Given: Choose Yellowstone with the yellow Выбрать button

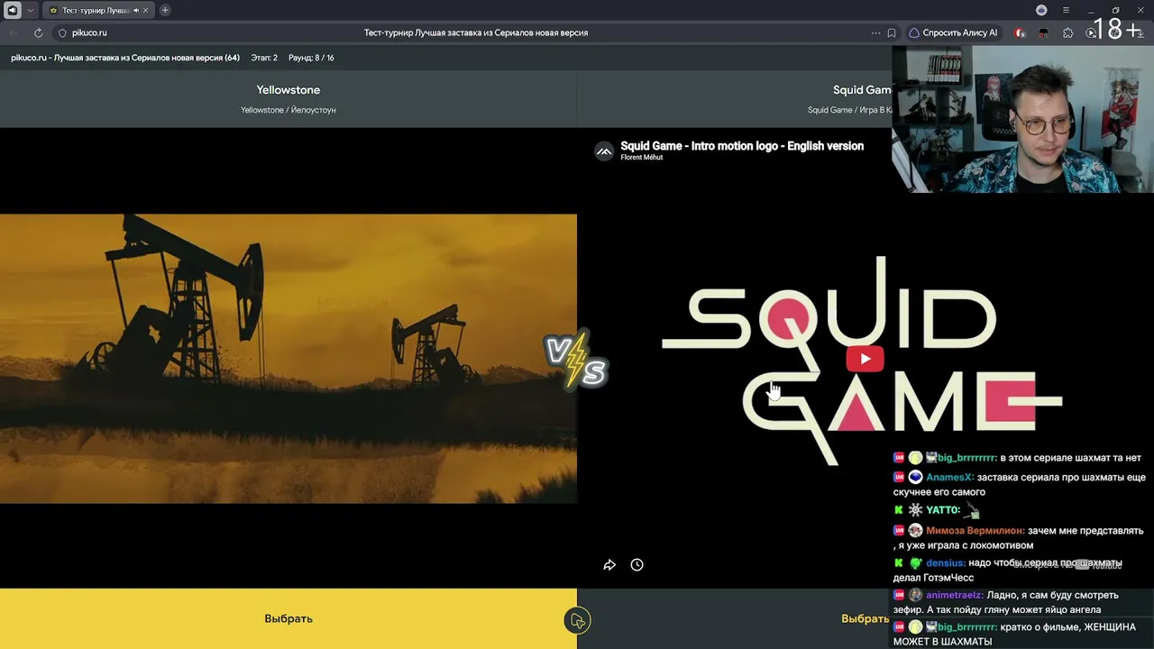Looking at the screenshot, I should 288,618.
